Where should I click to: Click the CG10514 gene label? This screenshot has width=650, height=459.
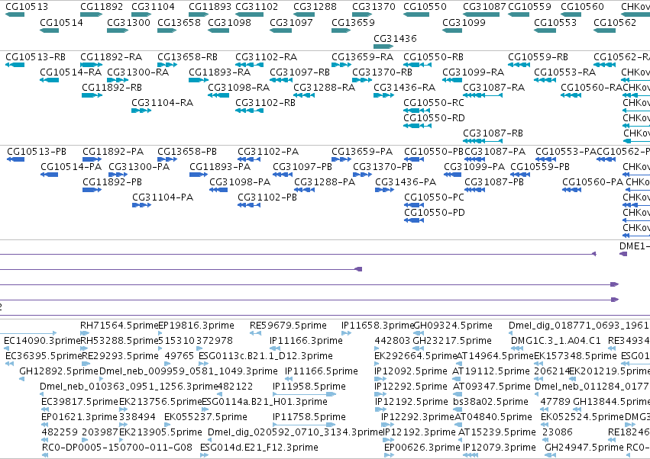pyautogui.click(x=61, y=22)
